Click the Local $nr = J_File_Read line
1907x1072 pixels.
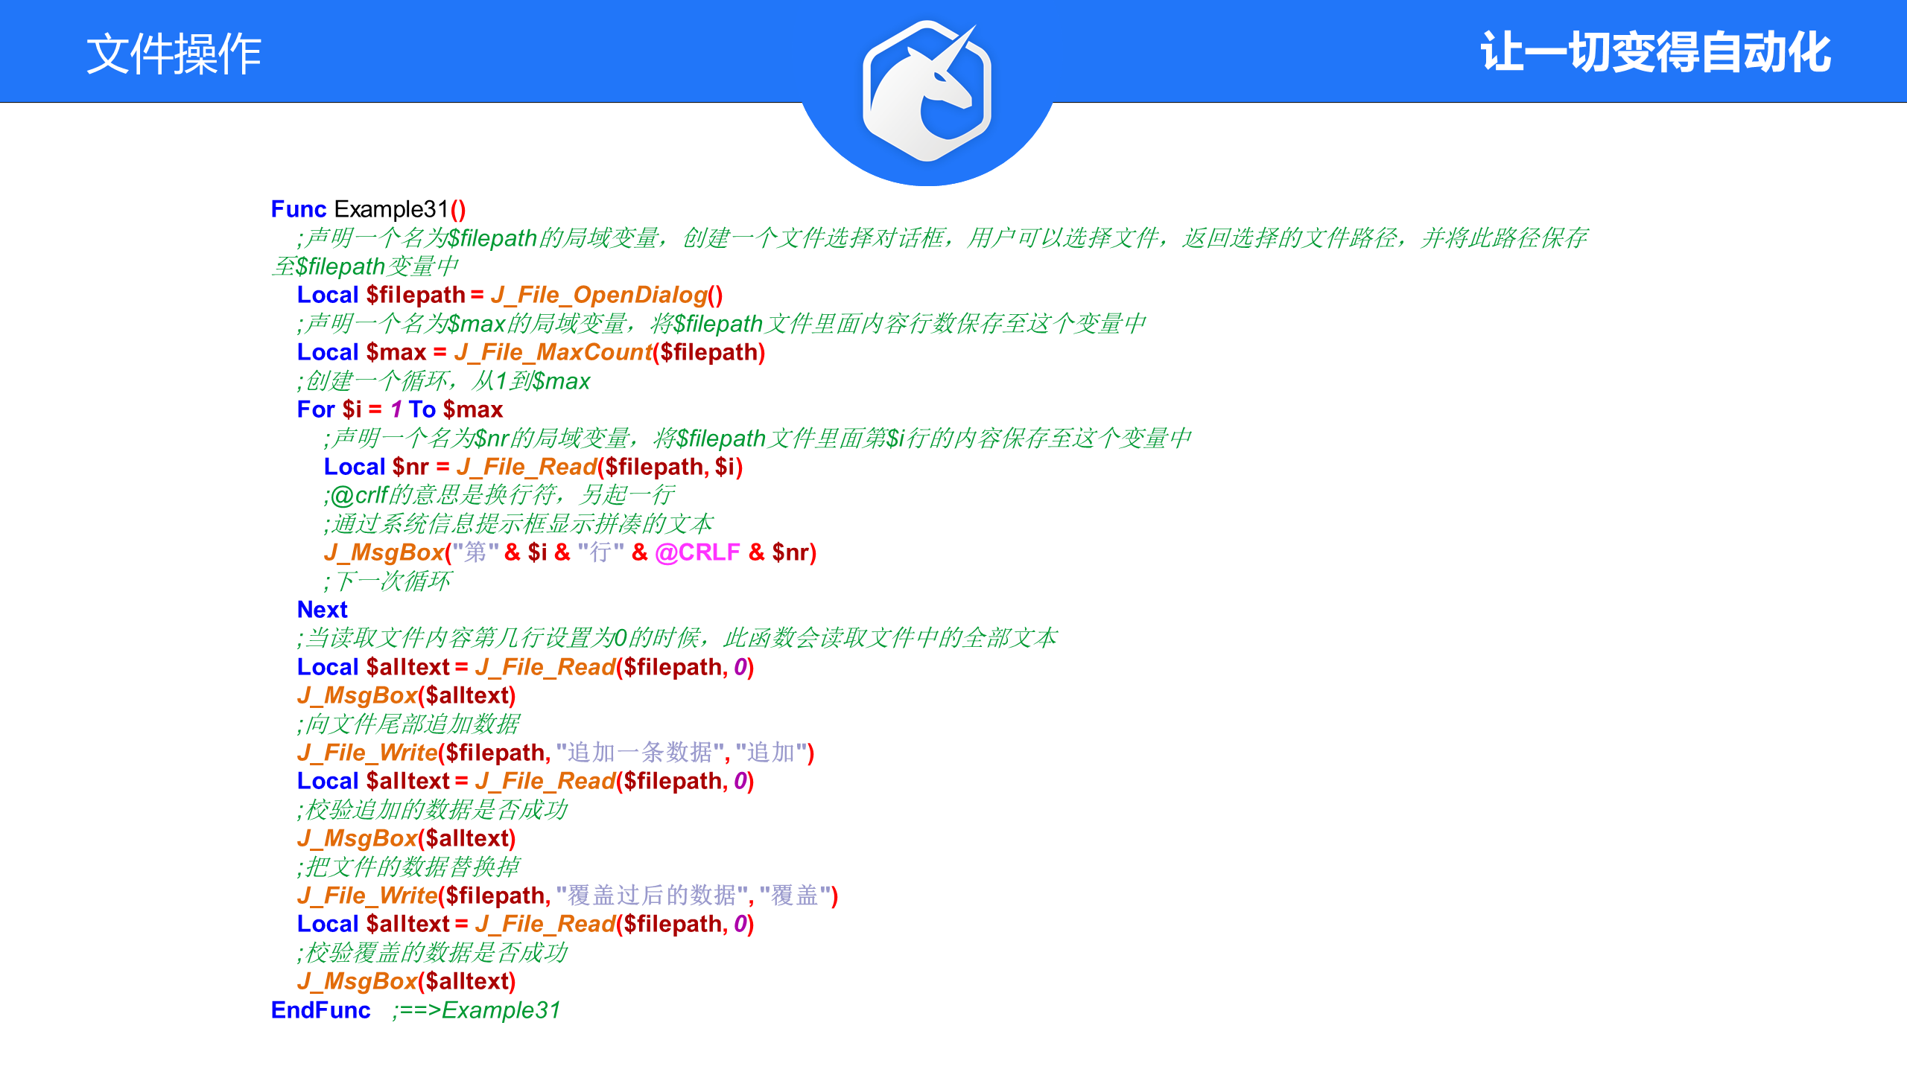coord(533,467)
